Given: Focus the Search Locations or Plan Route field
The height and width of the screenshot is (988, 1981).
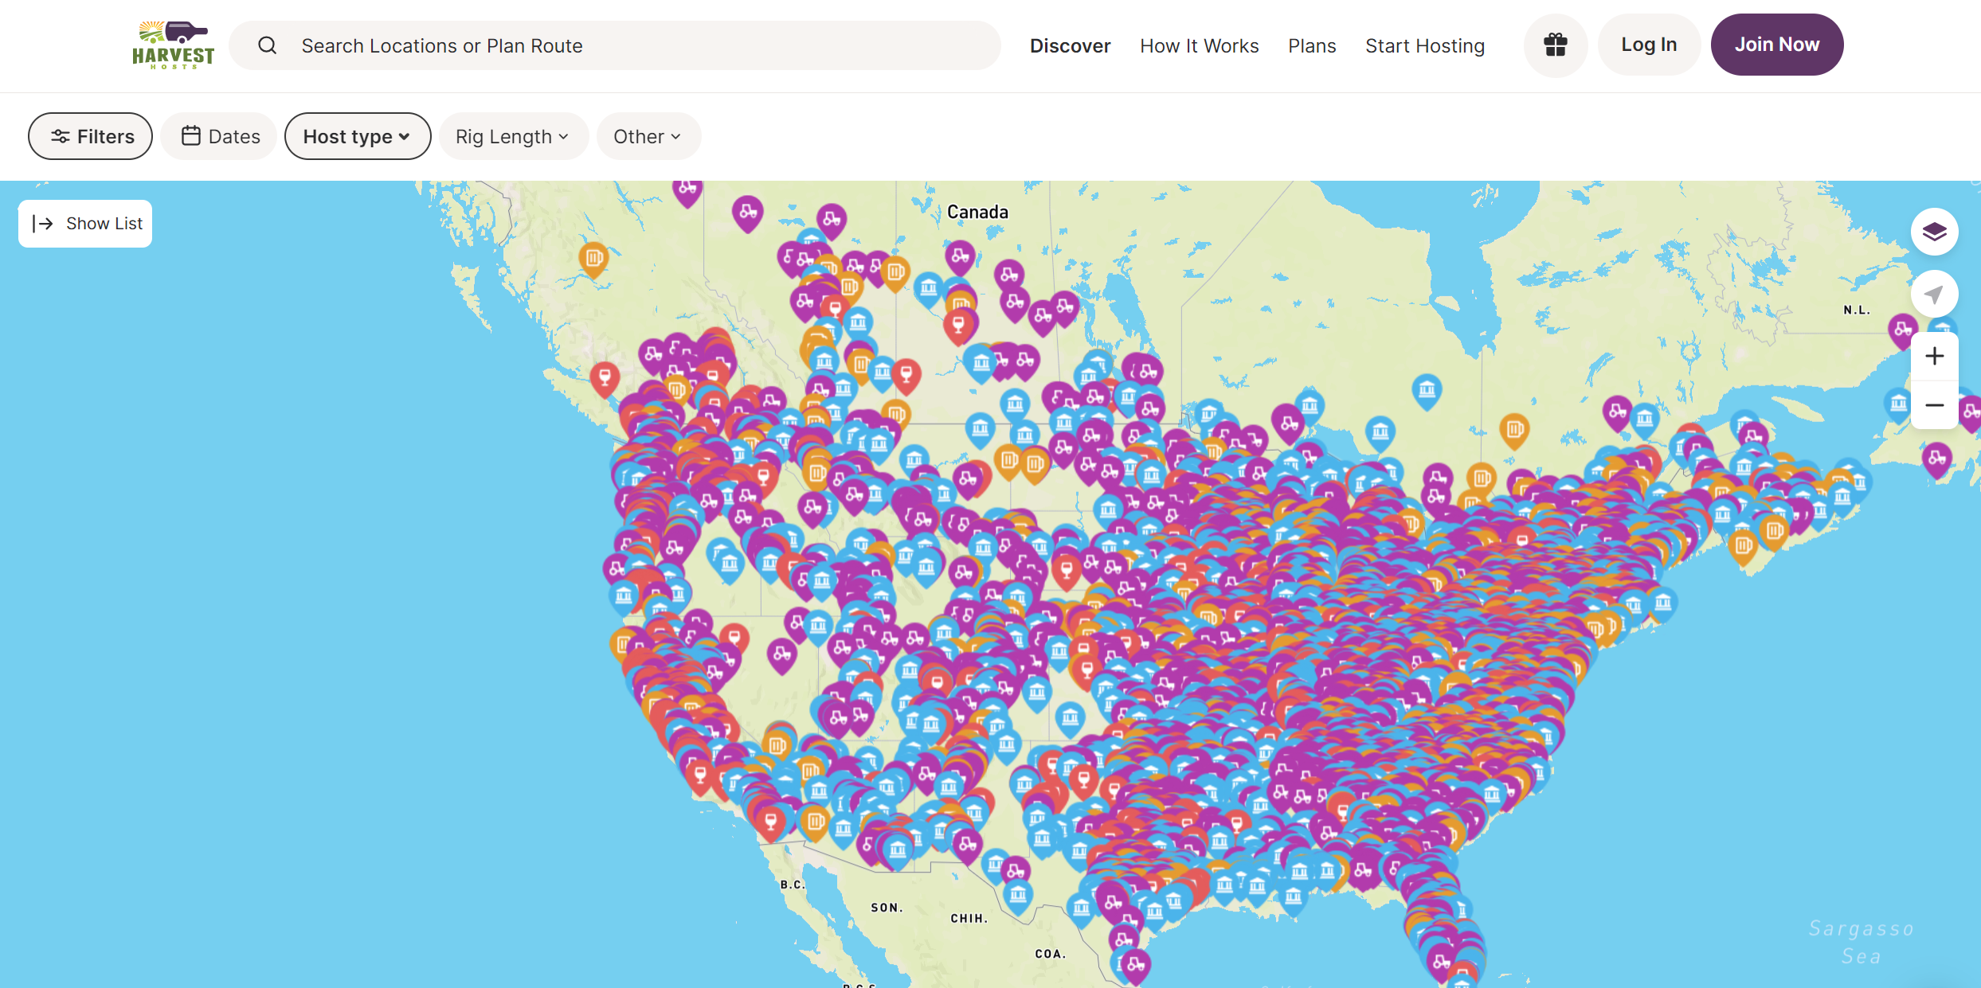Looking at the screenshot, I should (615, 45).
